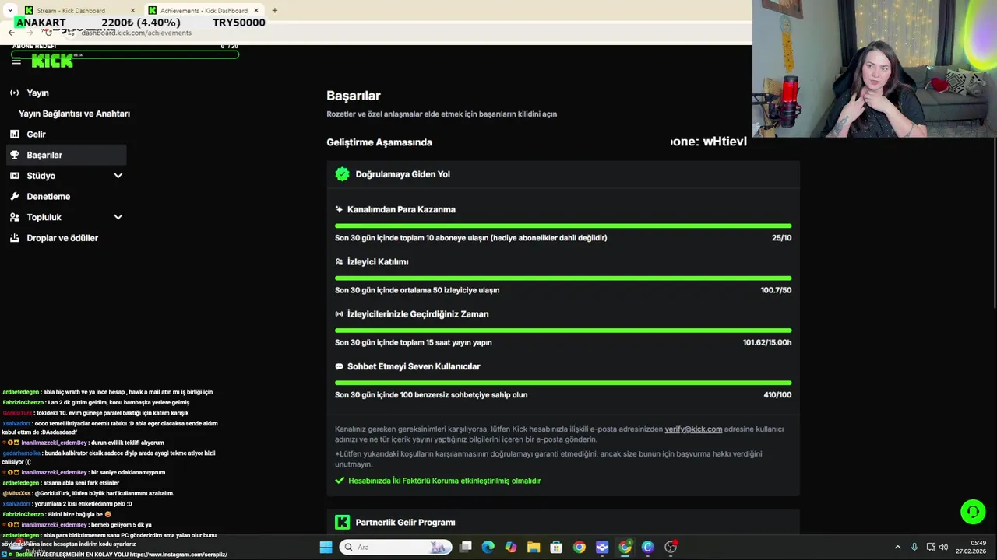Click the Sohbet Etmeyi Seven Kullanıcılar chat icon
Viewport: 997px width, 560px height.
pos(339,366)
